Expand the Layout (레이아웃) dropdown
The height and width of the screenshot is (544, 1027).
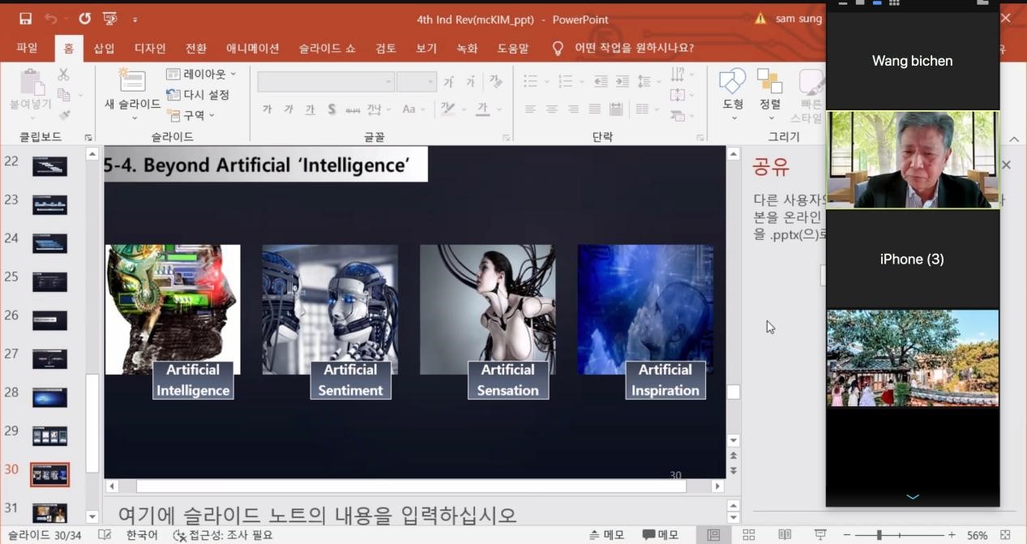pos(202,75)
